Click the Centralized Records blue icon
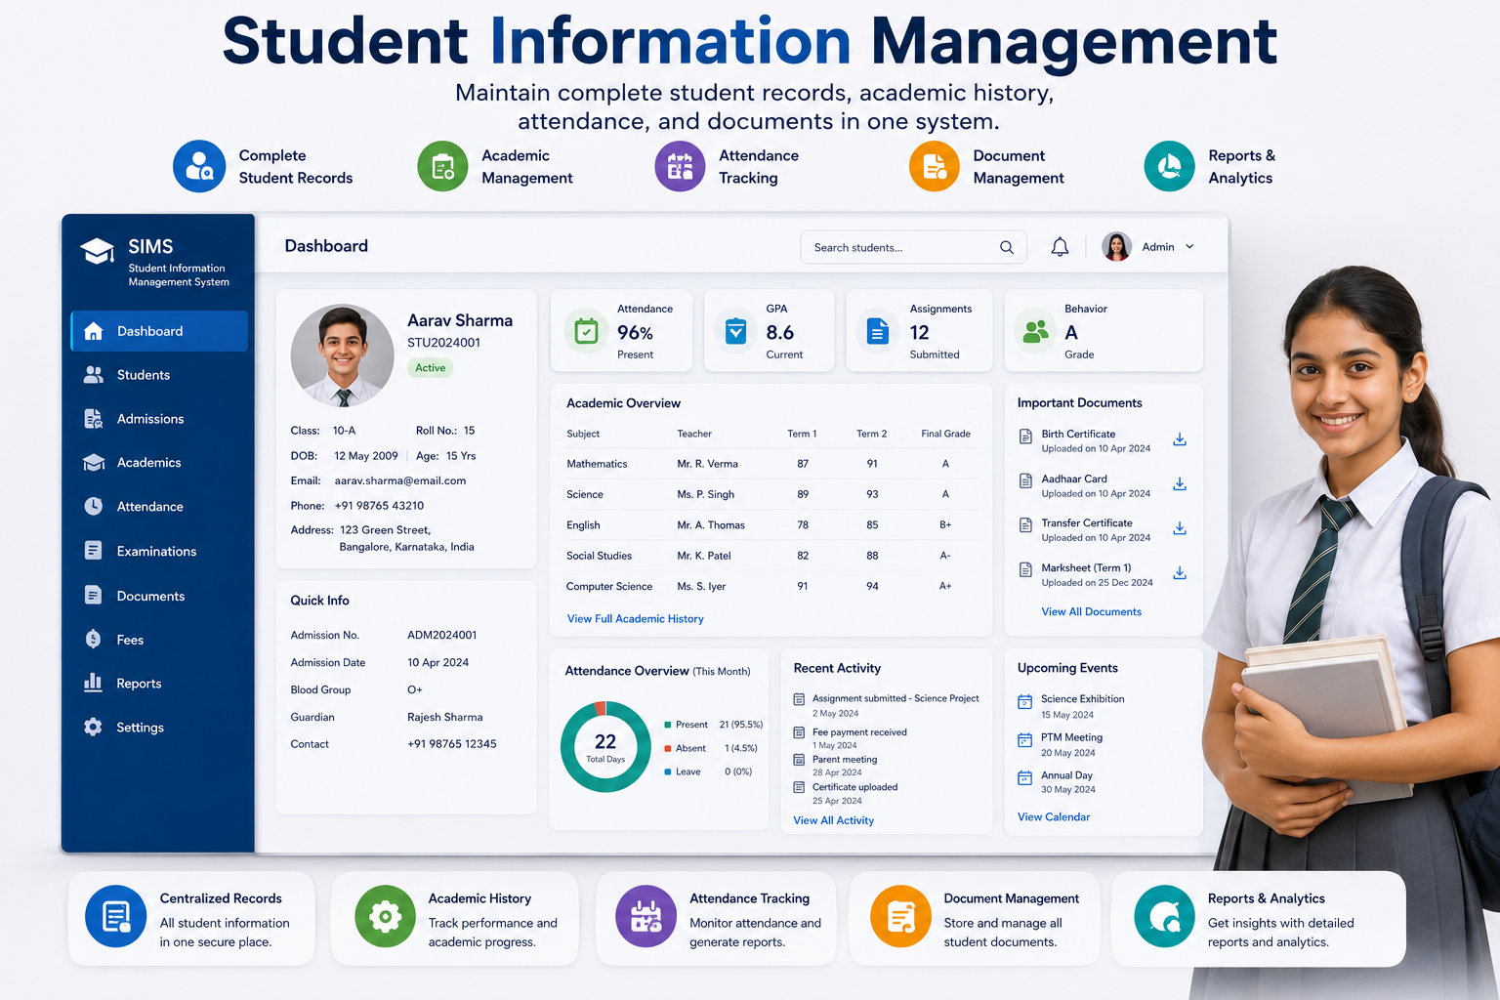Screen dimensions: 1500x1000 (x=116, y=917)
